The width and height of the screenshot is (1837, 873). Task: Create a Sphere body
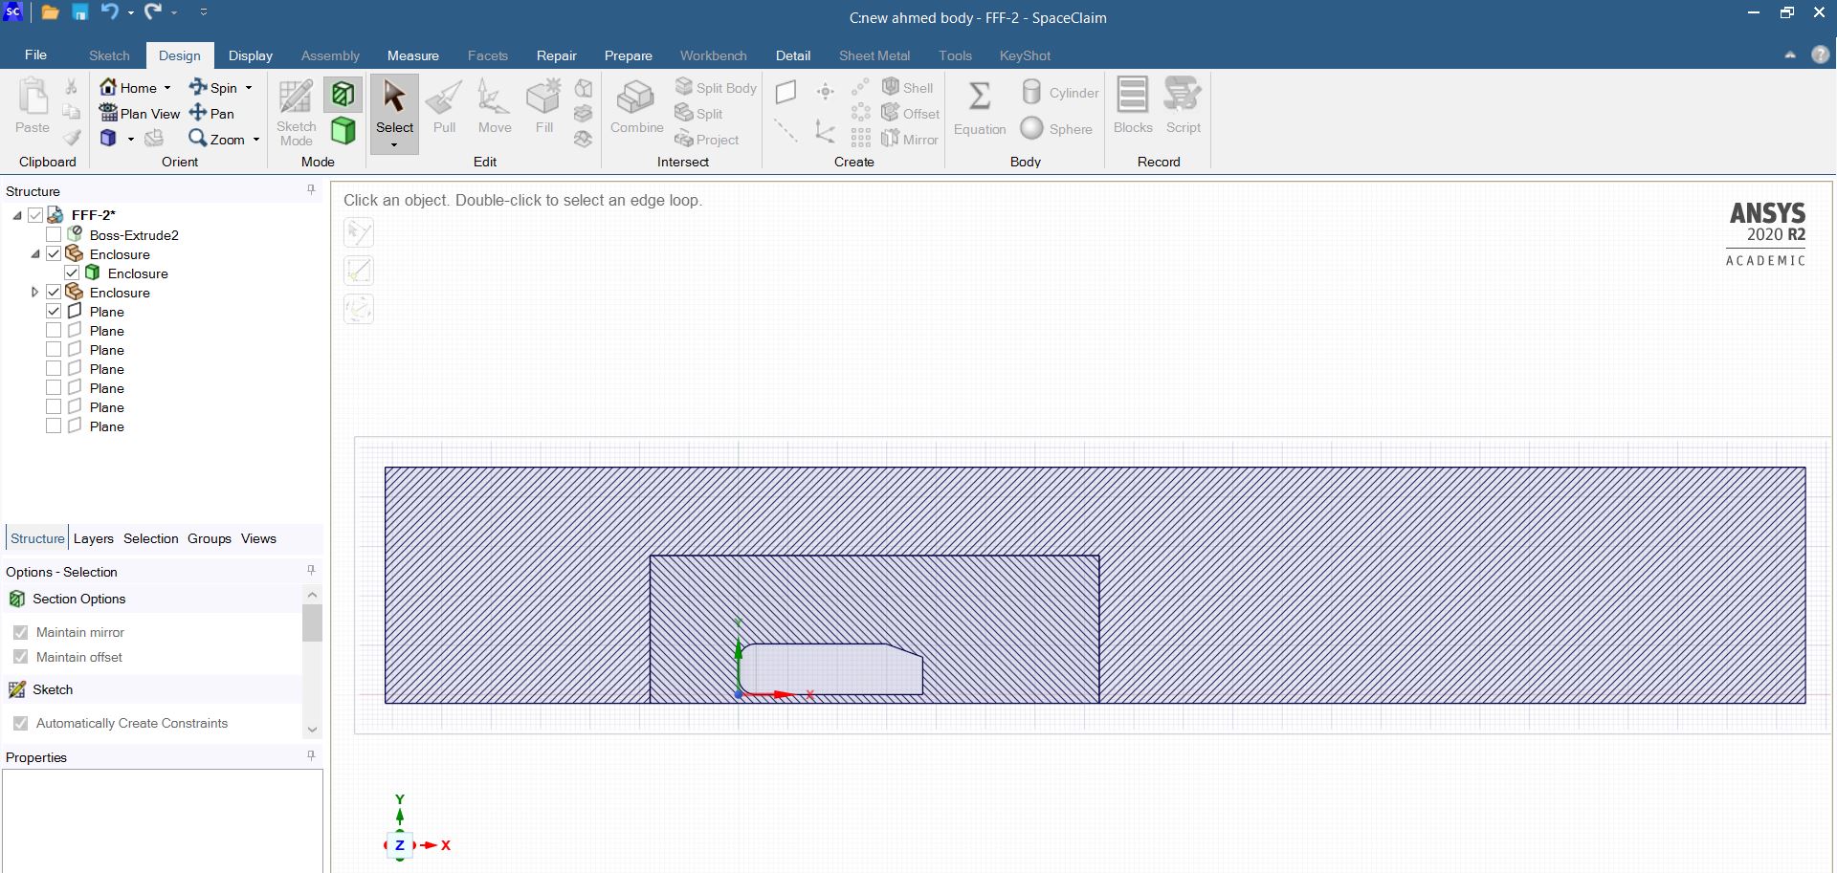(1057, 127)
